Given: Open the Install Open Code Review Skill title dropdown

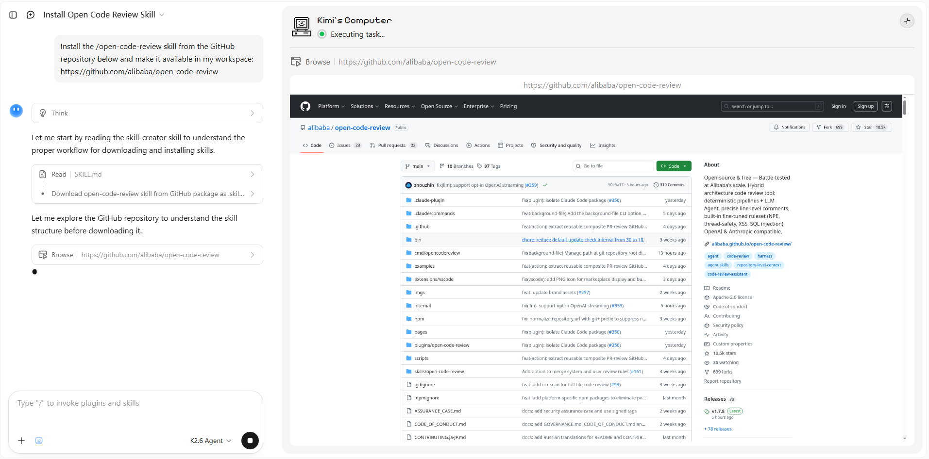Looking at the screenshot, I should pos(103,15).
